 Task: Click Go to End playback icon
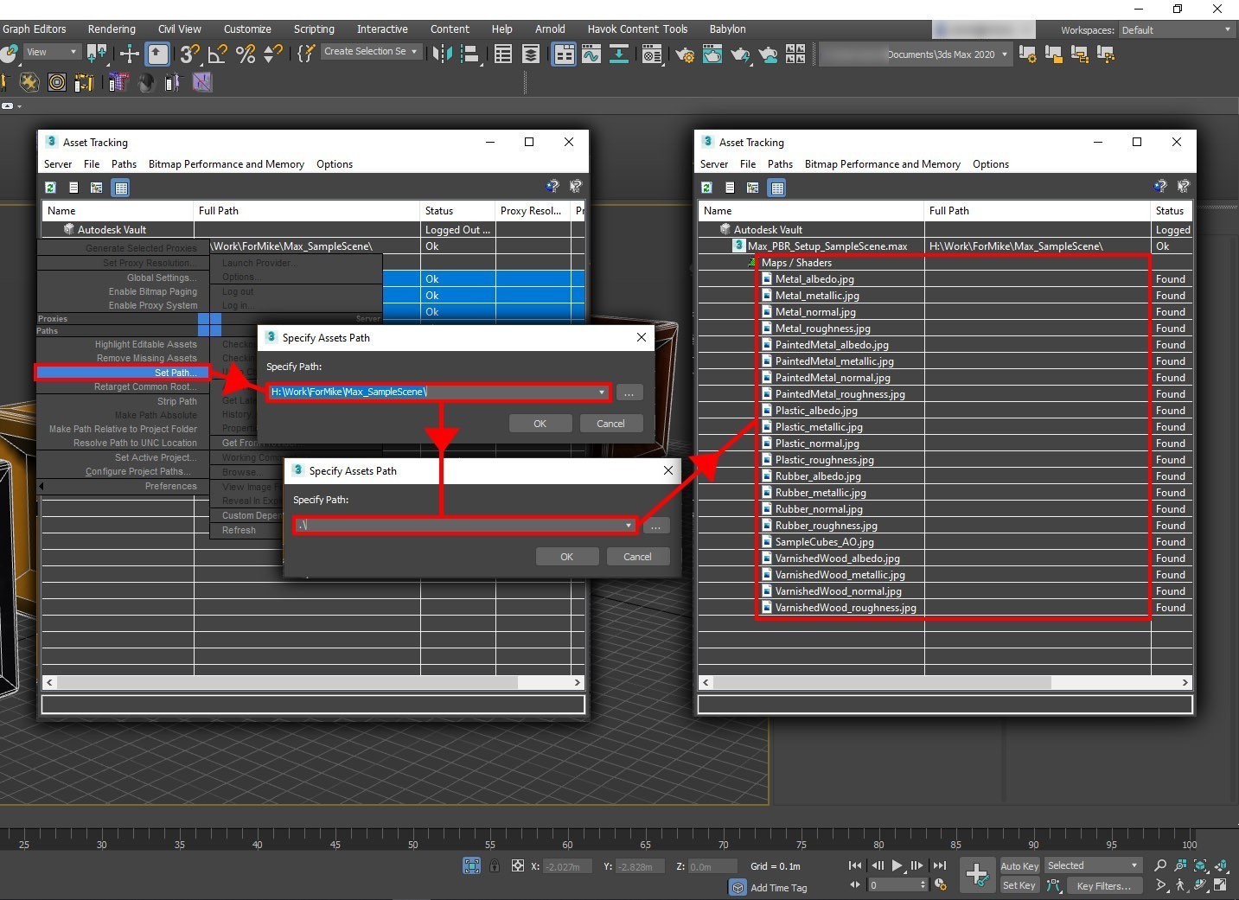(940, 865)
